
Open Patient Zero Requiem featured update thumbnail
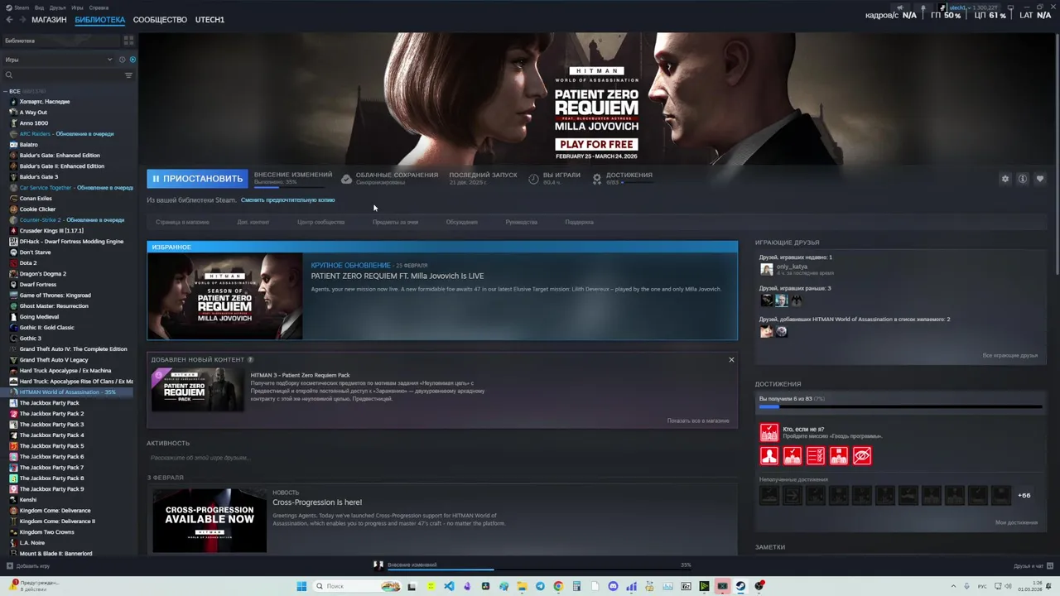[225, 296]
